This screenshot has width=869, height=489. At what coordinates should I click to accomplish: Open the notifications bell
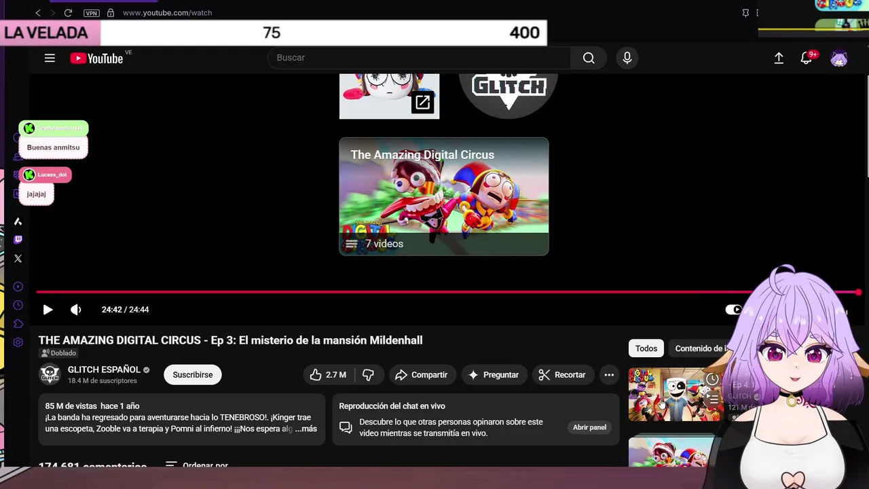pyautogui.click(x=807, y=58)
